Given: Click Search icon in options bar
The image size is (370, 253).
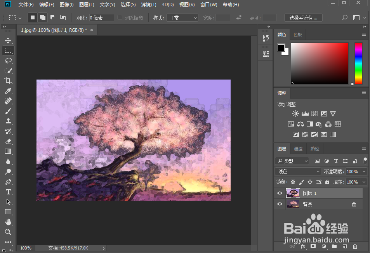Looking at the screenshot, I should pyautogui.click(x=345, y=18).
